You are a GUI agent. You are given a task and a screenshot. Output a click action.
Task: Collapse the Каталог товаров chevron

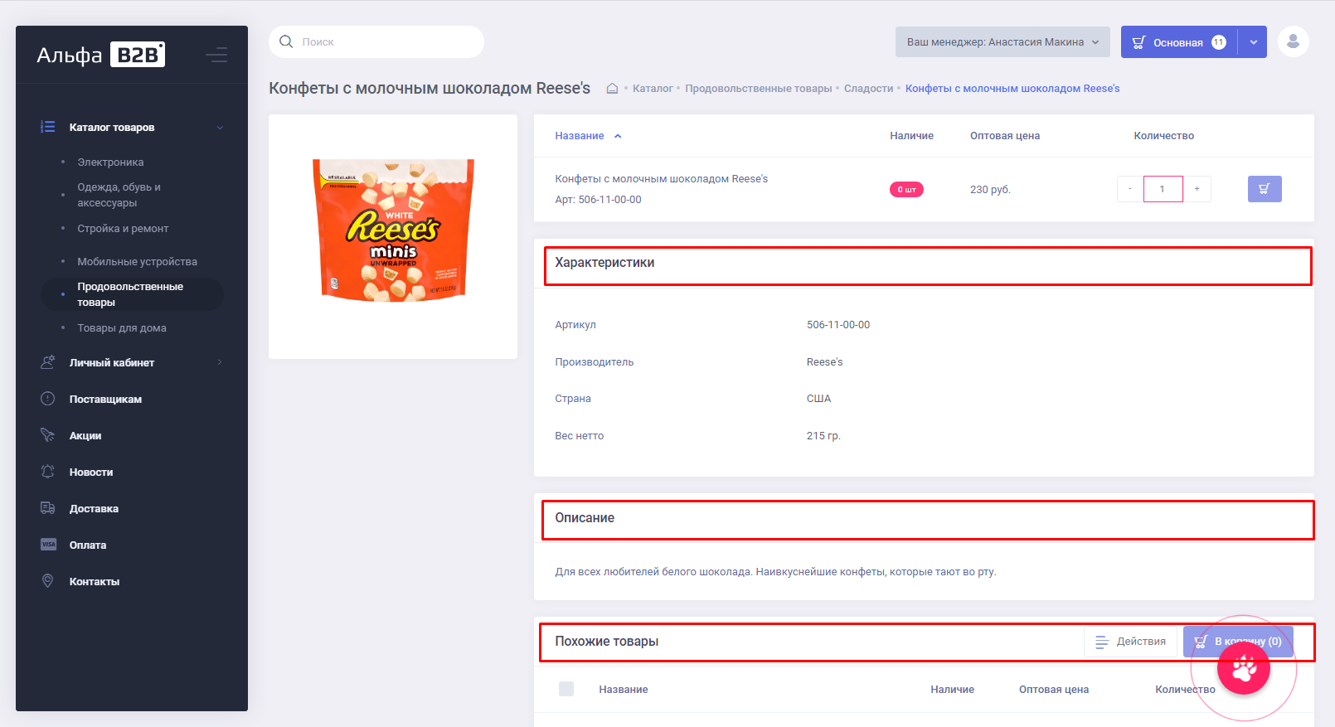point(220,128)
